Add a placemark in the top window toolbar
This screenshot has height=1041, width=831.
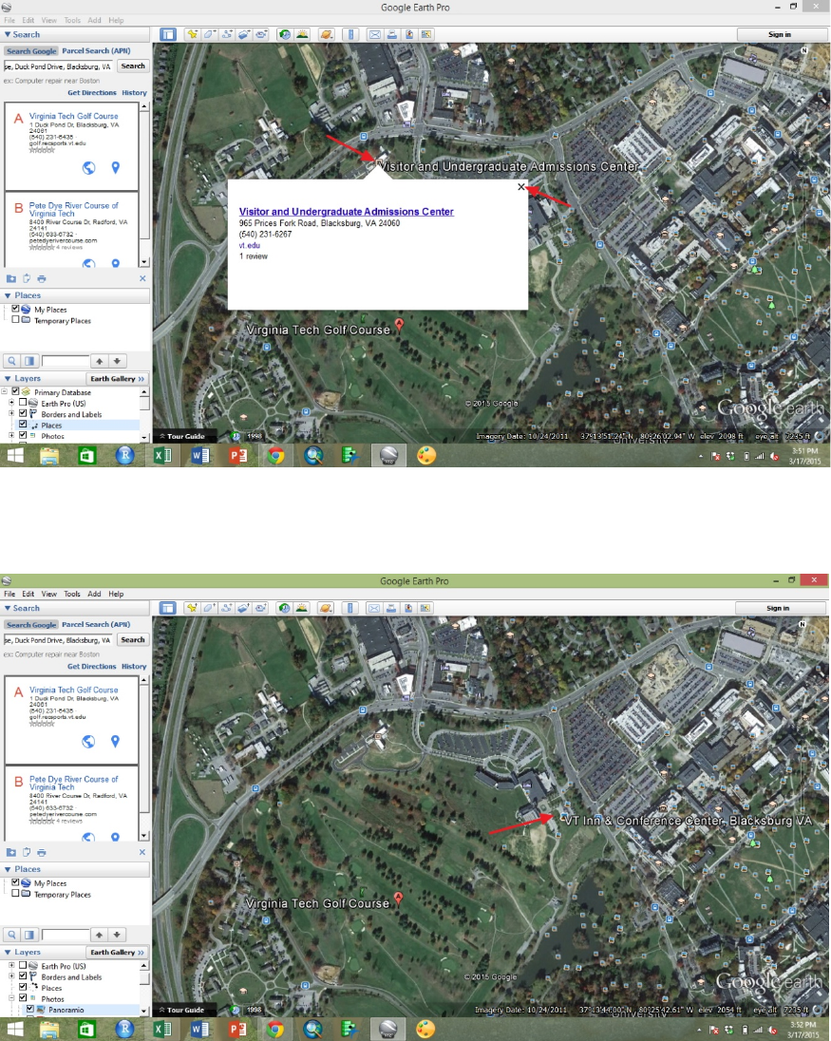192,34
